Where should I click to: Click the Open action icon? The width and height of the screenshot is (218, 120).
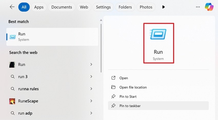(x=113, y=78)
